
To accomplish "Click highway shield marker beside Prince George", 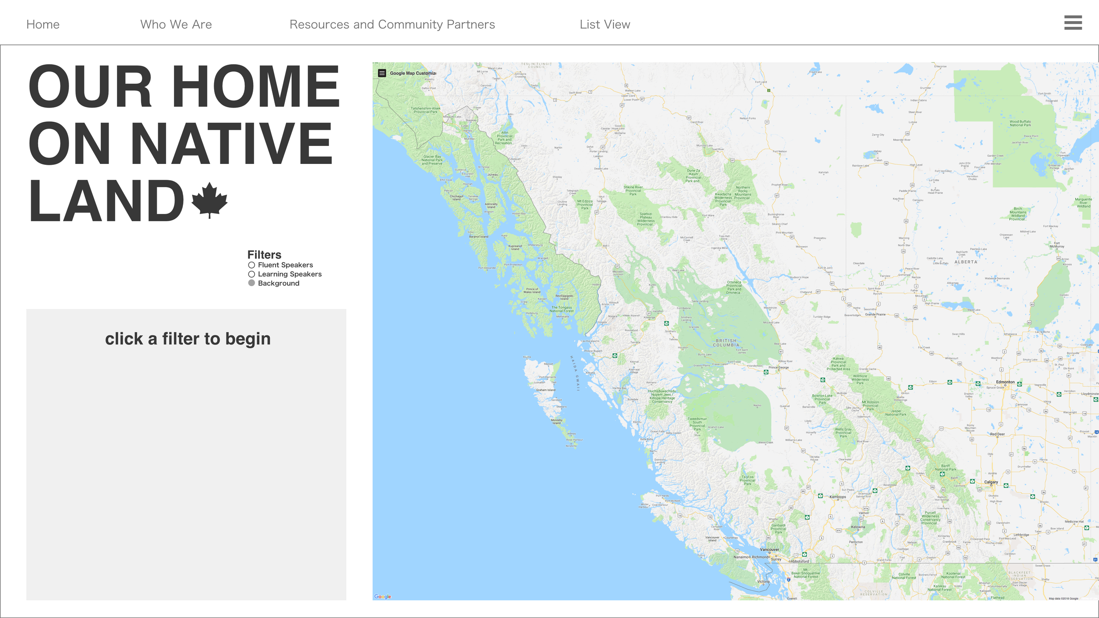I will pyautogui.click(x=766, y=372).
